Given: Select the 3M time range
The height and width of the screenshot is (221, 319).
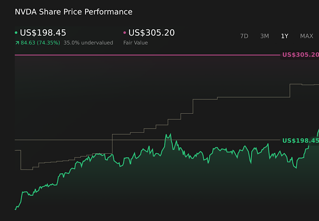Looking at the screenshot, I should coord(265,36).
